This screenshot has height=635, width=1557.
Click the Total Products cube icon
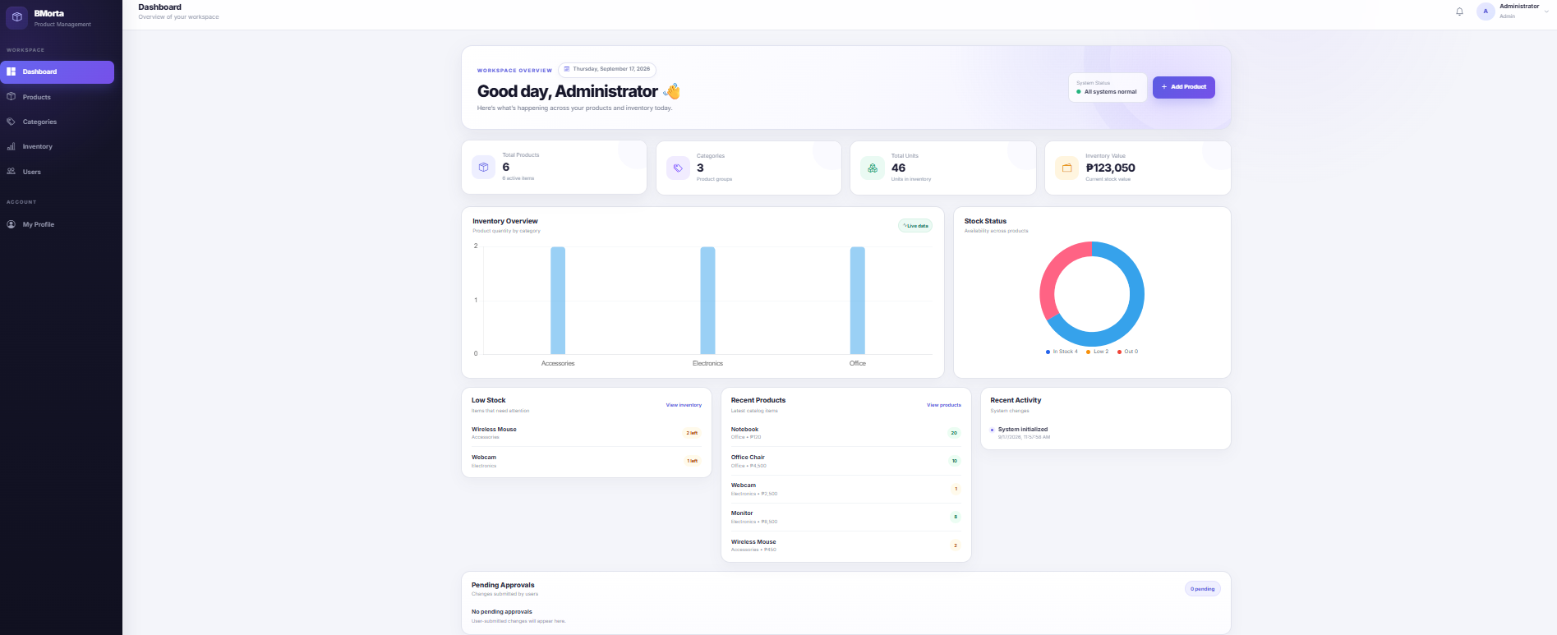click(483, 168)
